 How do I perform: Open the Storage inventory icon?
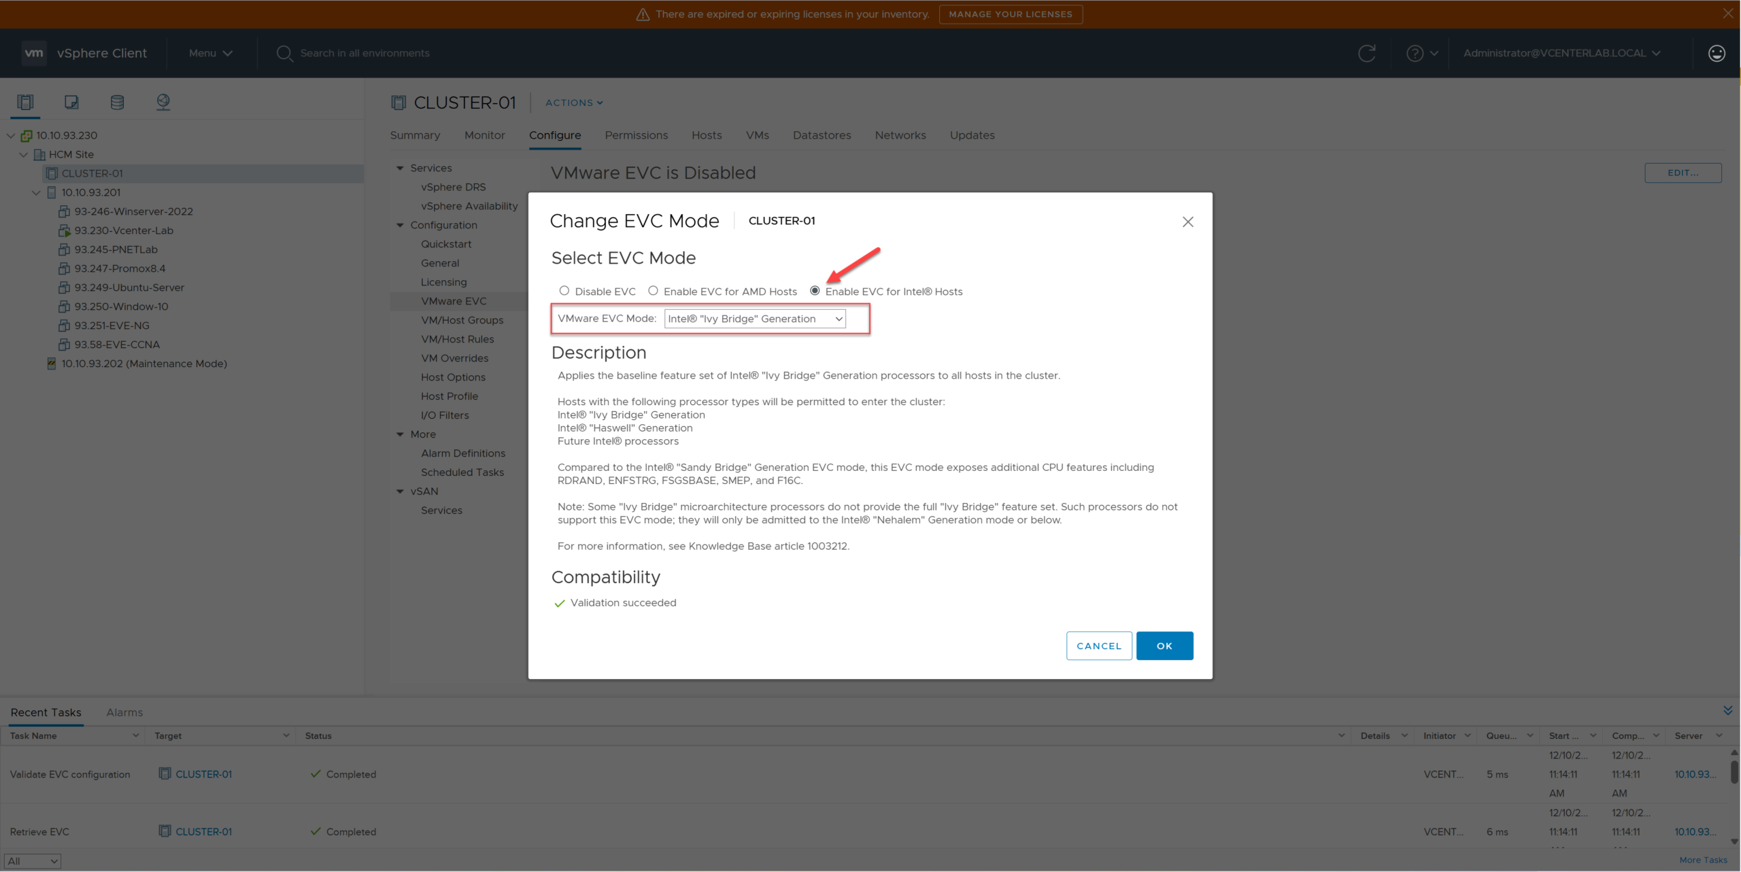pyautogui.click(x=117, y=102)
